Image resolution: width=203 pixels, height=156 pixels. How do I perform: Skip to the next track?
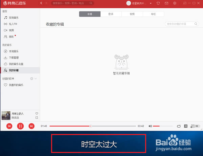click(x=31, y=126)
